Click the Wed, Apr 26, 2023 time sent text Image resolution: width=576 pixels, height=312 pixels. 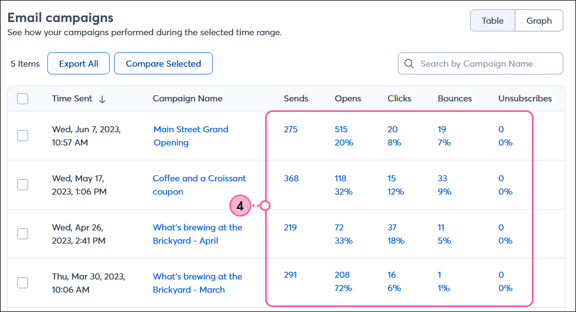pos(79,234)
